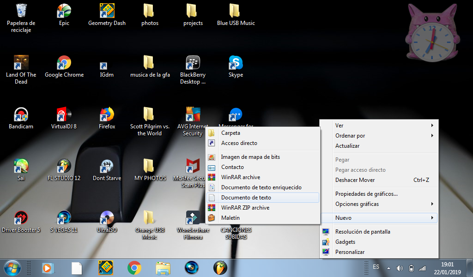Open Windows Explorer from the taskbar
The width and height of the screenshot is (473, 277).
tap(163, 268)
